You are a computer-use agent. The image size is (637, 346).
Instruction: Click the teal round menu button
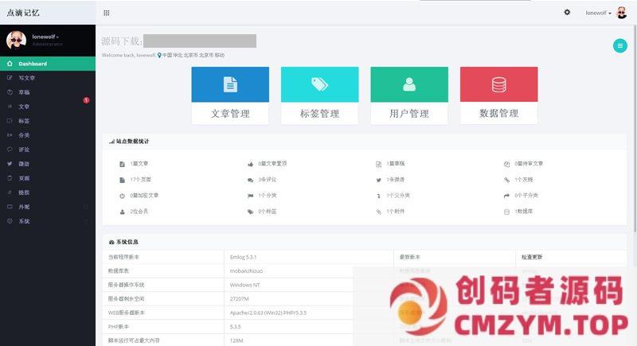click(x=619, y=46)
